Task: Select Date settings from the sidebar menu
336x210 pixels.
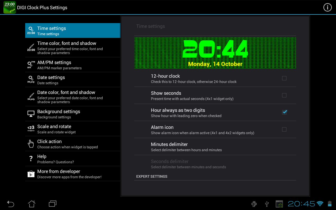Action: click(x=73, y=79)
